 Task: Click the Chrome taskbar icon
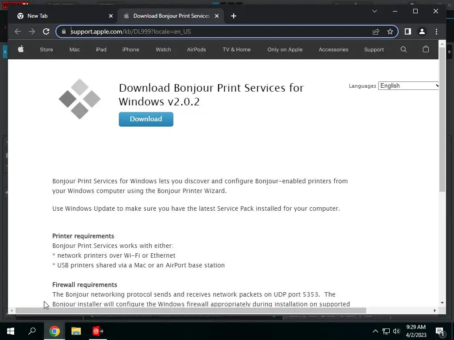[x=54, y=331]
